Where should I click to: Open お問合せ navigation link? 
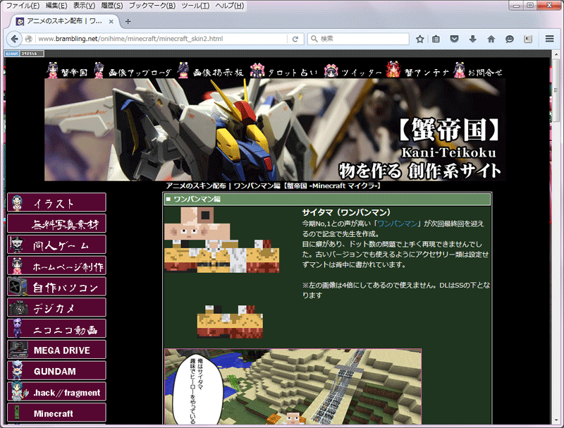(x=478, y=71)
